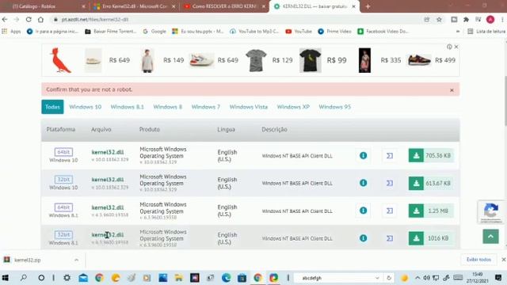Filter files by Windows Vista
This screenshot has height=285, width=507.
(x=249, y=107)
